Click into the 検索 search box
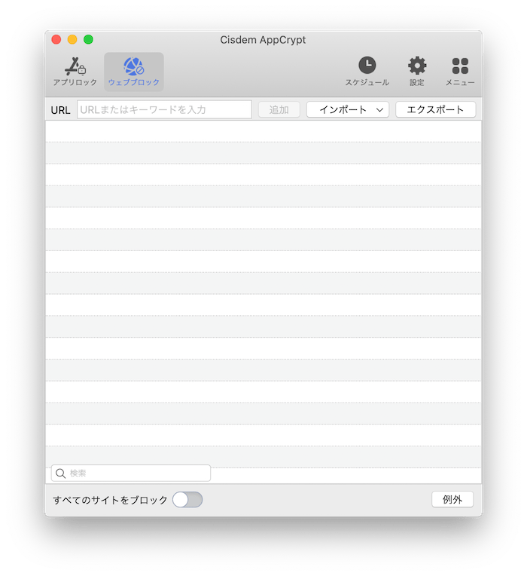This screenshot has height=576, width=527. click(x=131, y=473)
